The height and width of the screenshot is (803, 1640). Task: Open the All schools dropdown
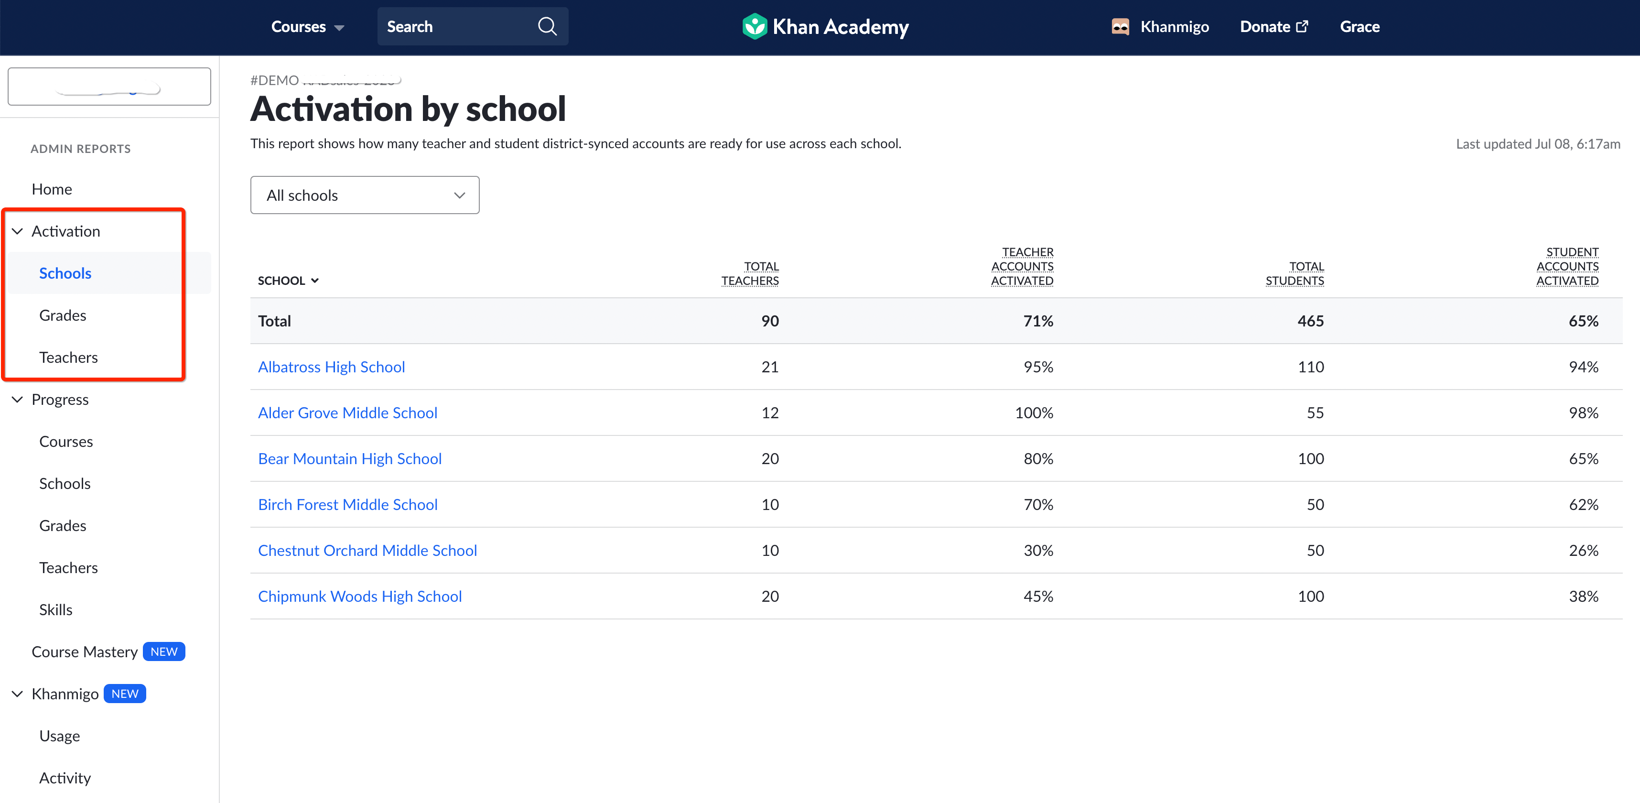pyautogui.click(x=364, y=195)
